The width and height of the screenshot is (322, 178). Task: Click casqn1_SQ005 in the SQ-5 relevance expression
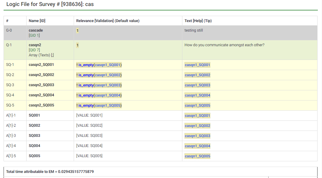click(107, 106)
